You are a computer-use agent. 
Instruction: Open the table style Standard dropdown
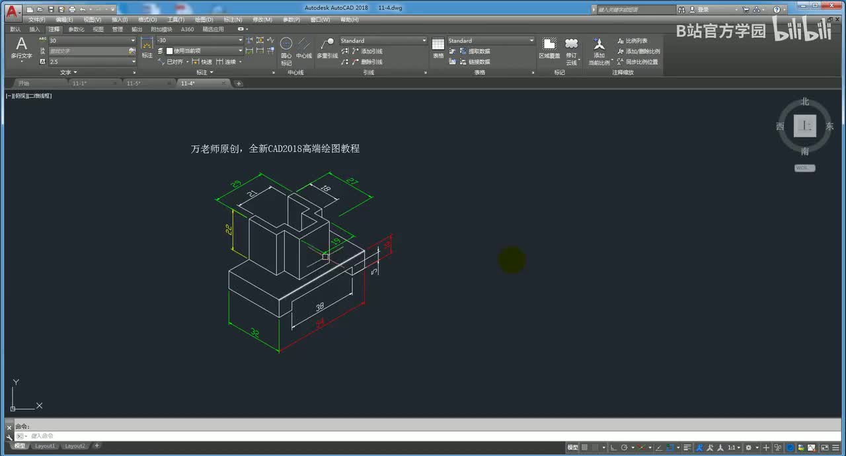(491, 40)
